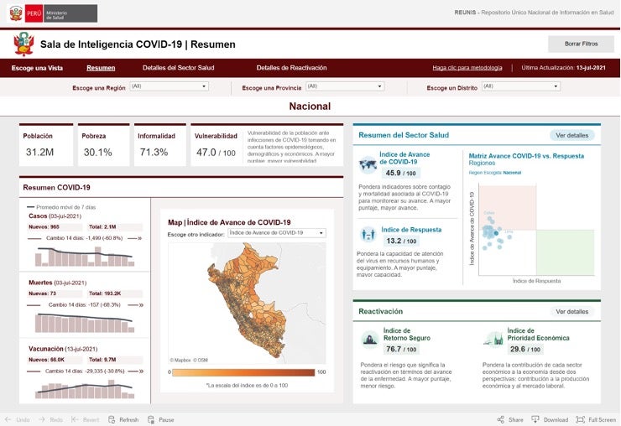Click the Pobreza 30.1% card
The image size is (621, 426).
[104, 145]
